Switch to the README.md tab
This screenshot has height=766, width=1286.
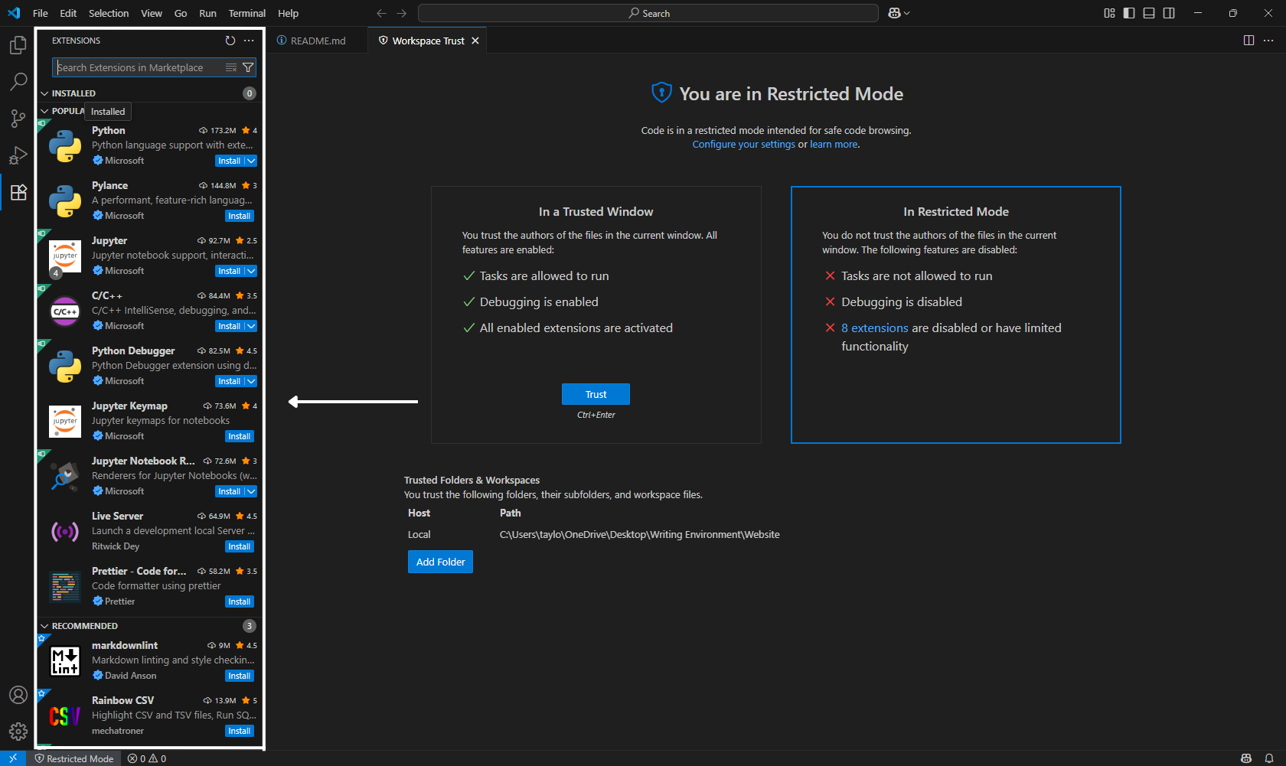(317, 41)
